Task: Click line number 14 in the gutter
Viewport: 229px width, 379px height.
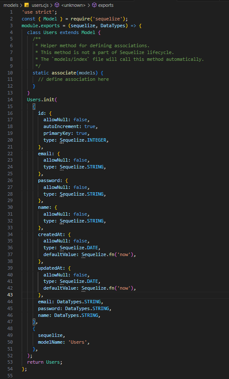Action: [10, 100]
